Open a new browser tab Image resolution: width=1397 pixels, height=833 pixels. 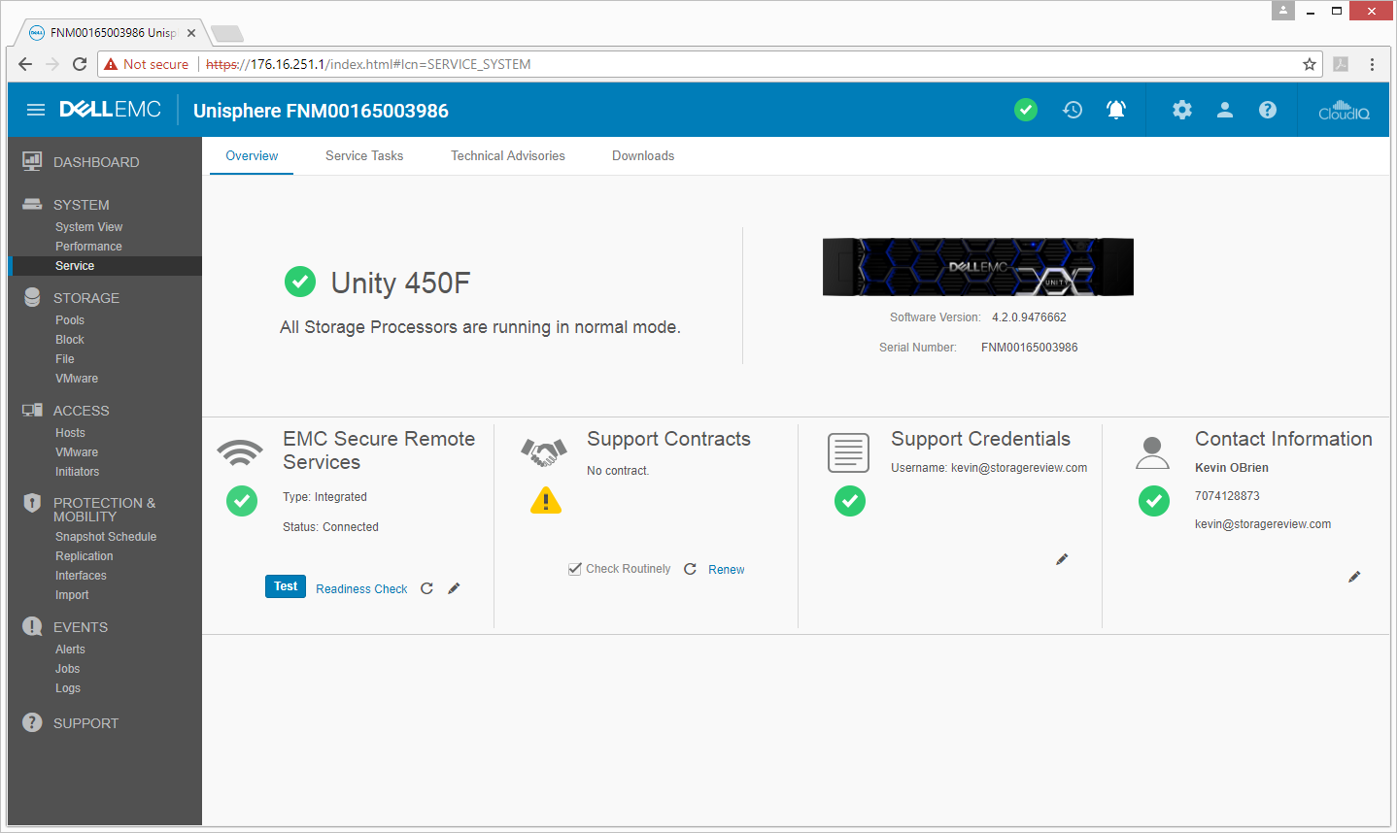227,34
